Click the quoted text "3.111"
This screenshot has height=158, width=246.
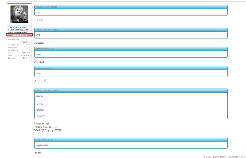[38, 12]
